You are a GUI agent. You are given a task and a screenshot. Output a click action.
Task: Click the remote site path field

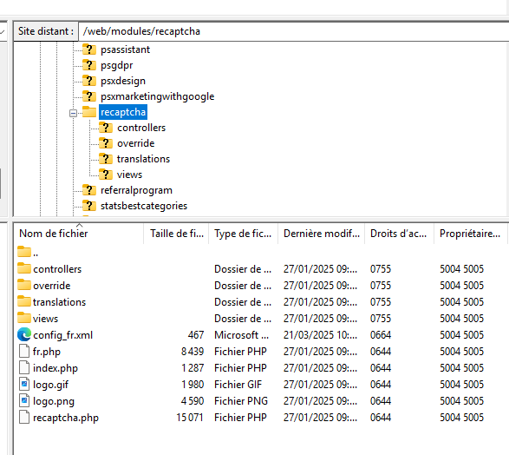tap(293, 31)
